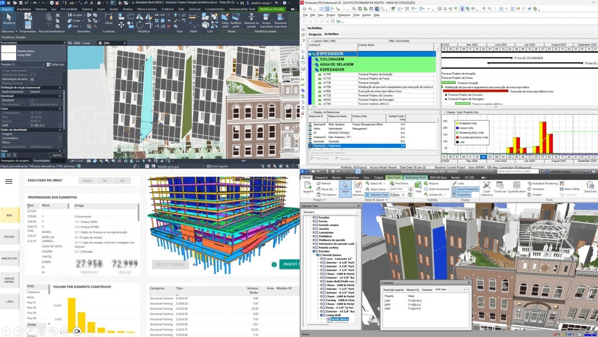The width and height of the screenshot is (598, 337).
Task: Click the Selection Tree button in Navisworks
Action: pyautogui.click(x=376, y=195)
